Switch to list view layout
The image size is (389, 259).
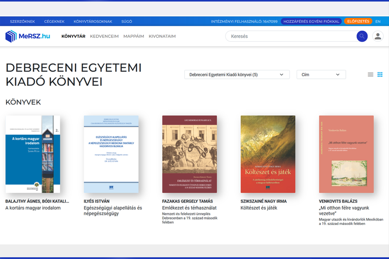(x=371, y=74)
